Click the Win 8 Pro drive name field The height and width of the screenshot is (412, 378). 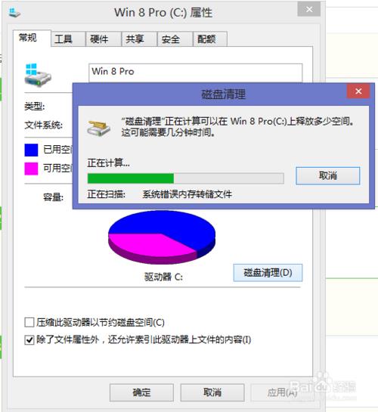(x=196, y=73)
